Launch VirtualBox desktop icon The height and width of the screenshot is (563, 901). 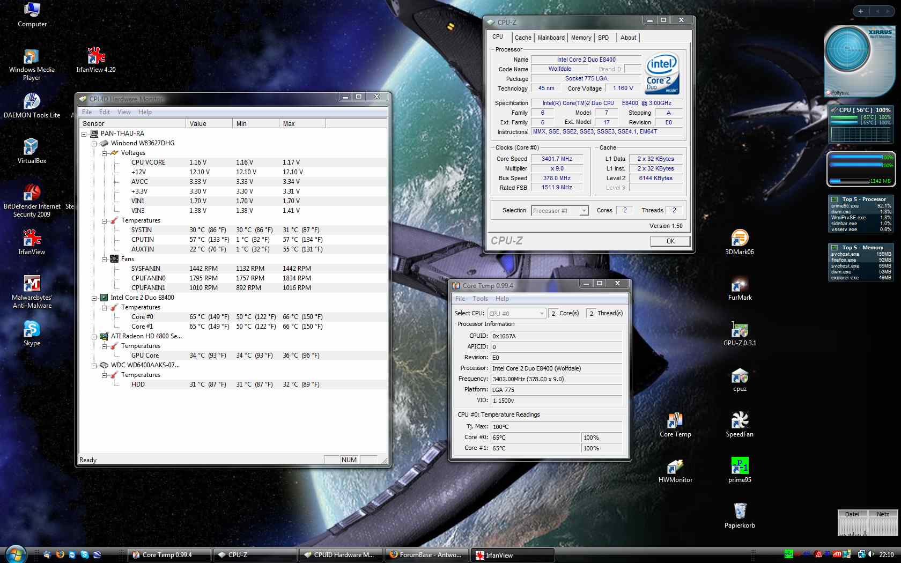pos(32,151)
